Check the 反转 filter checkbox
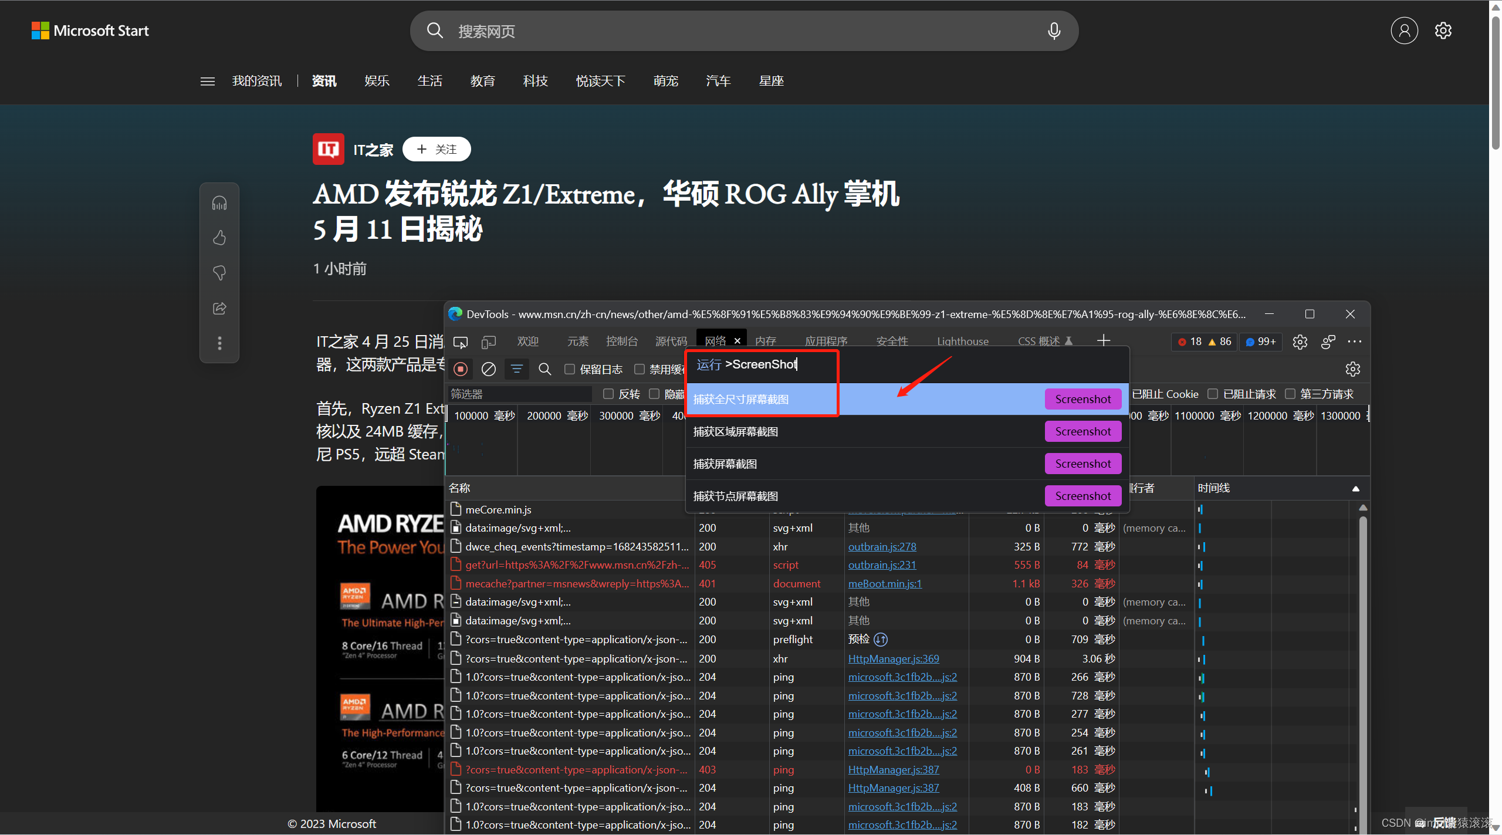 608,394
